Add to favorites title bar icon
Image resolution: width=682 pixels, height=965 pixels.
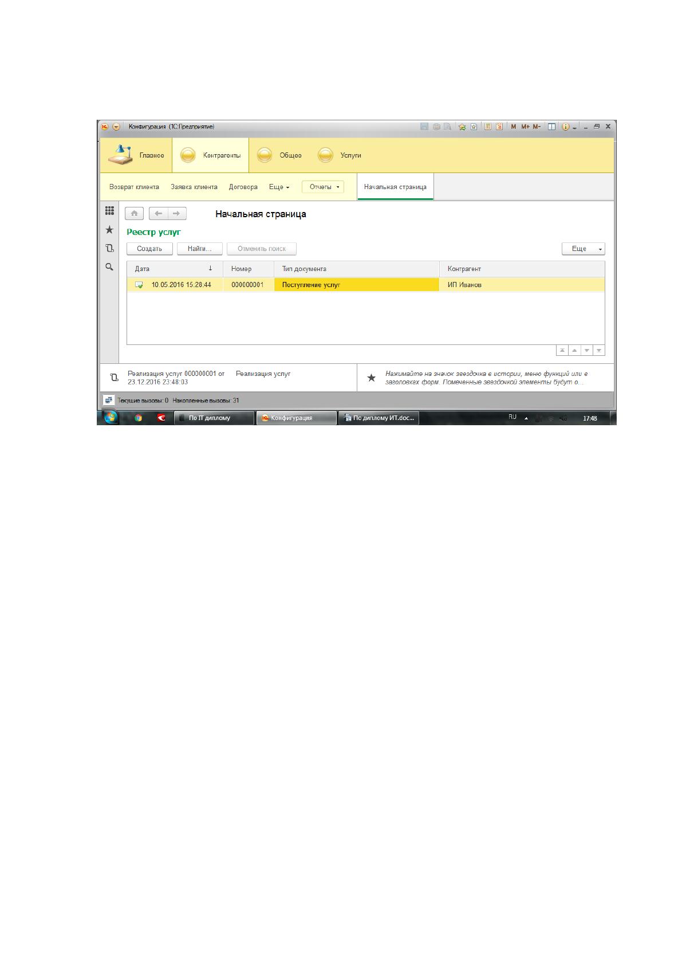point(462,127)
